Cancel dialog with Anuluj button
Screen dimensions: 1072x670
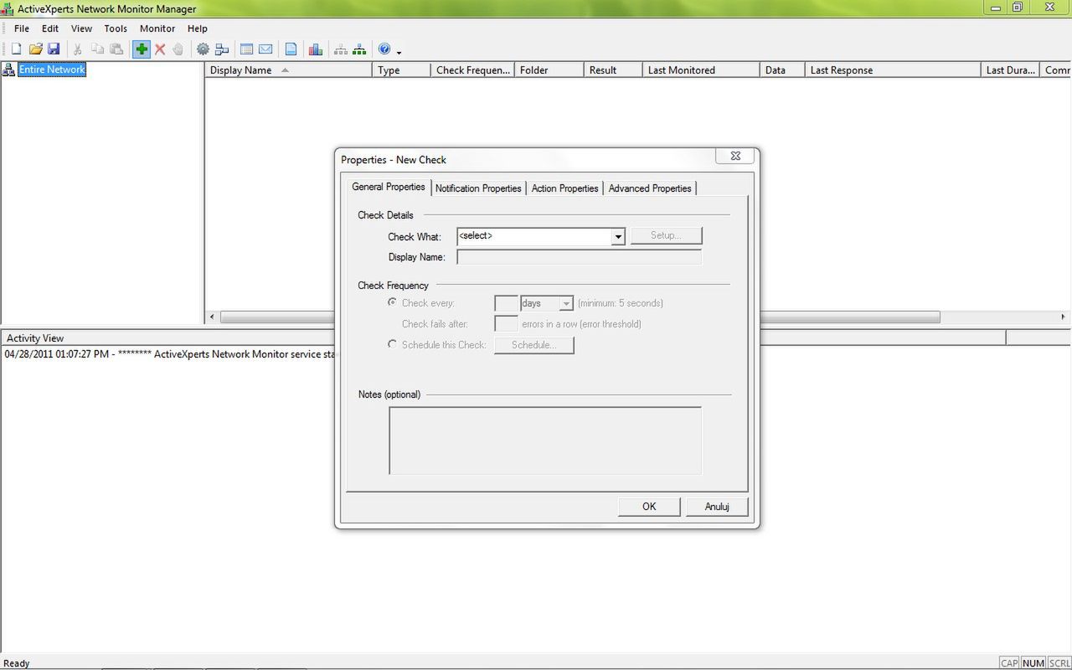717,507
